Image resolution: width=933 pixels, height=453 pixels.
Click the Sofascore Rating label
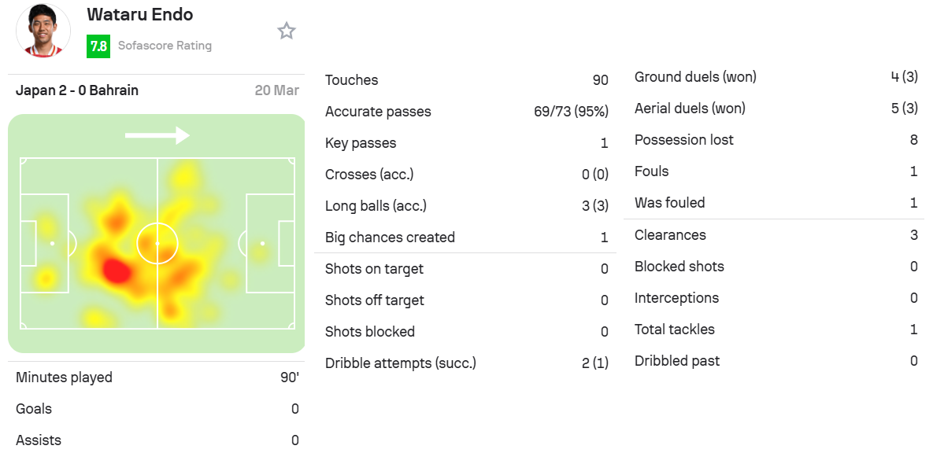(165, 46)
